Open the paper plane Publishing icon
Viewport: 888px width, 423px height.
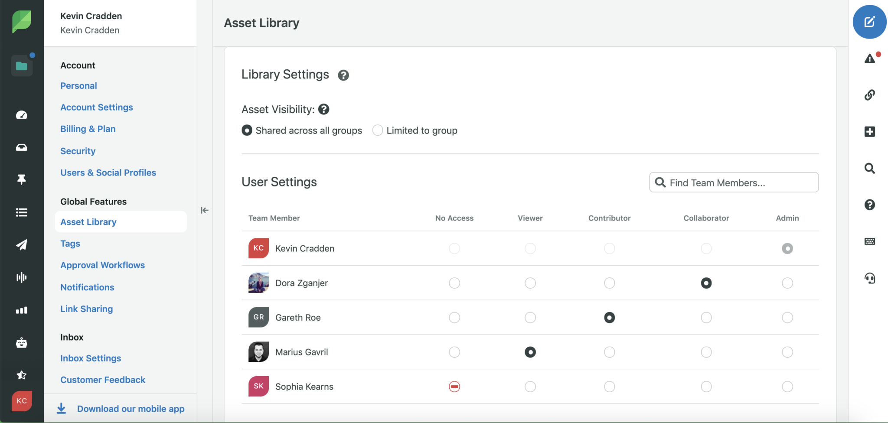pos(21,245)
